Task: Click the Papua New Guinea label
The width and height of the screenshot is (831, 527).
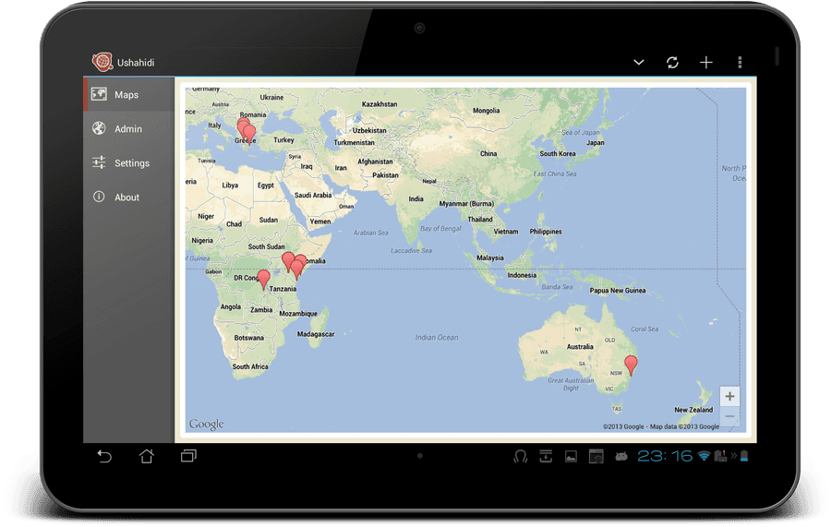Action: [618, 290]
